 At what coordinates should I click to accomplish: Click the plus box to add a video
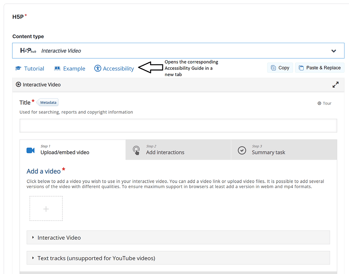click(x=46, y=209)
